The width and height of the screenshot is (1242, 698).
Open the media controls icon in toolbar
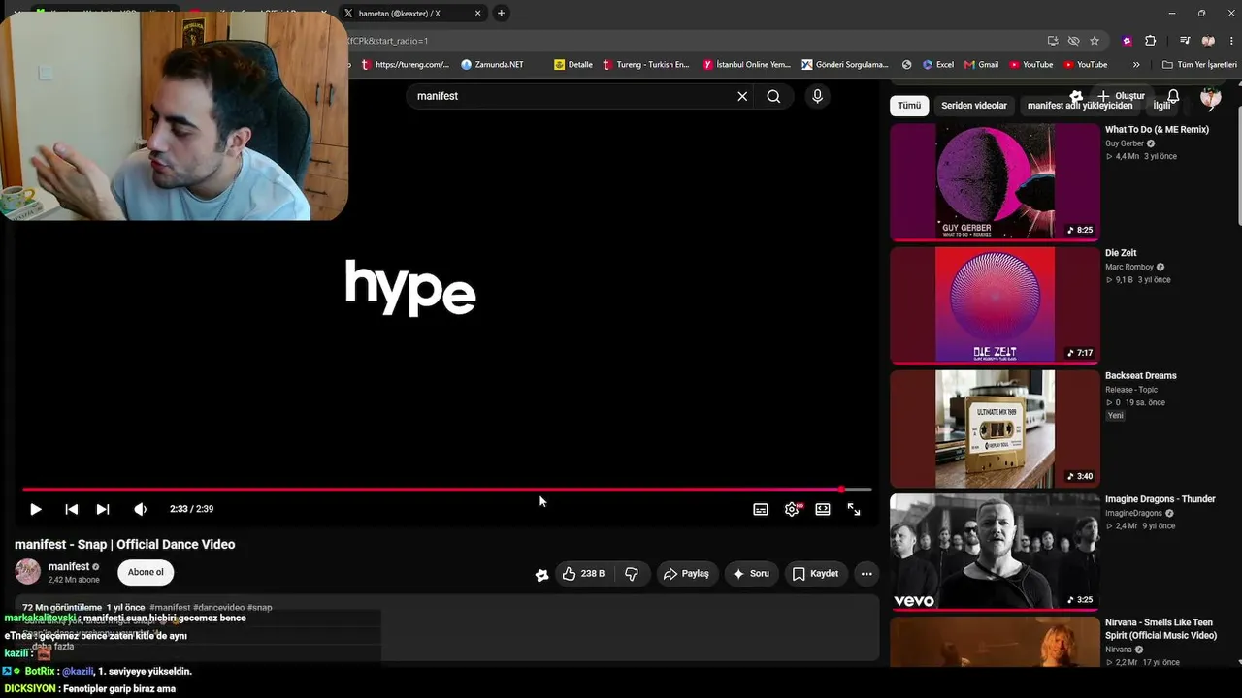[x=1185, y=41]
